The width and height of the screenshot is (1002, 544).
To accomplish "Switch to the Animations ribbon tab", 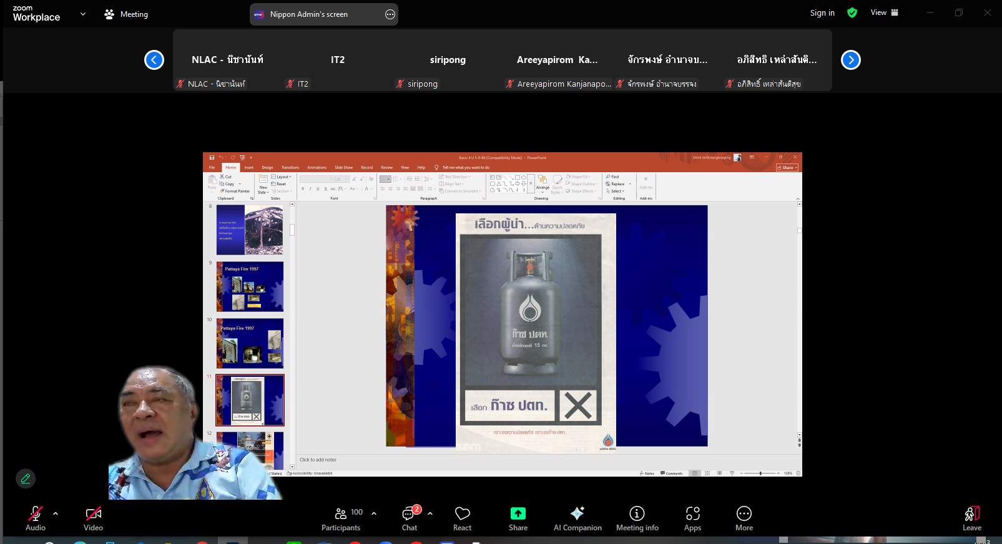I will point(317,167).
